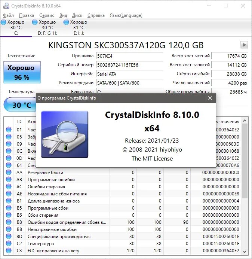The width and height of the screenshot is (252, 259).
Task: Select Спецификации производителя attribute name
Action: click(x=59, y=237)
